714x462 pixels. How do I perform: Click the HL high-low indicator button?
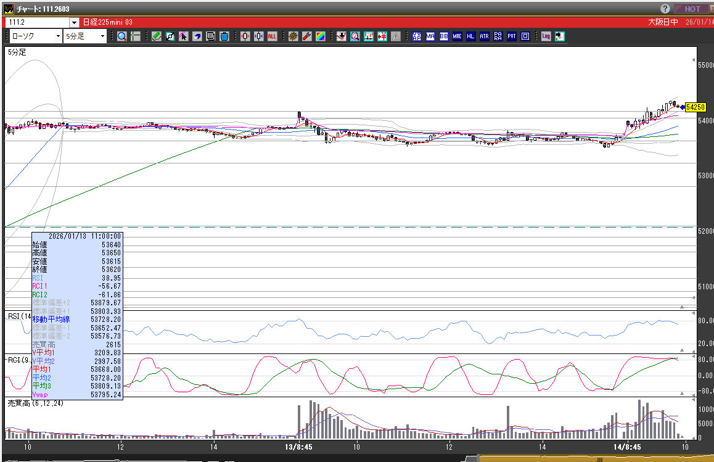pos(470,36)
